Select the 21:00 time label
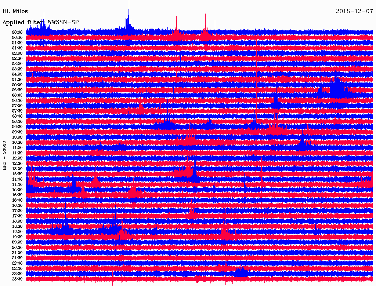376x286 pixels. (x=17, y=253)
